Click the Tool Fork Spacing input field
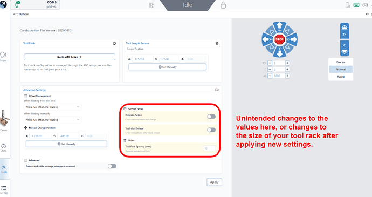Screen dimensions: 372x197 point(209,148)
